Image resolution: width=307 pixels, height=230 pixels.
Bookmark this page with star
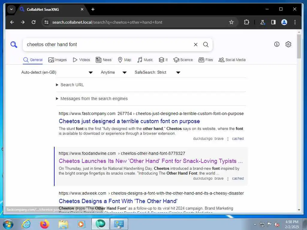tap(231, 22)
